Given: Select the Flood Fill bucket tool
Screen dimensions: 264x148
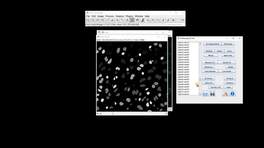Looking at the screenshot, I should 173,20.
